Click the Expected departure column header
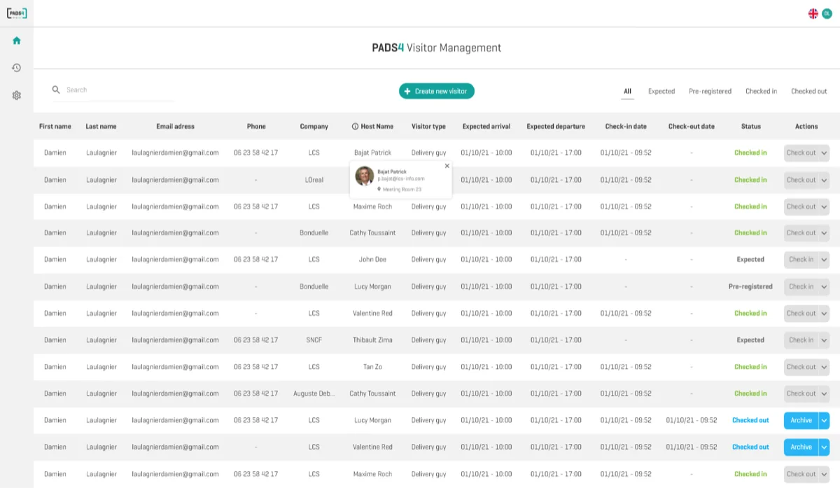This screenshot has width=840, height=488. (x=556, y=127)
